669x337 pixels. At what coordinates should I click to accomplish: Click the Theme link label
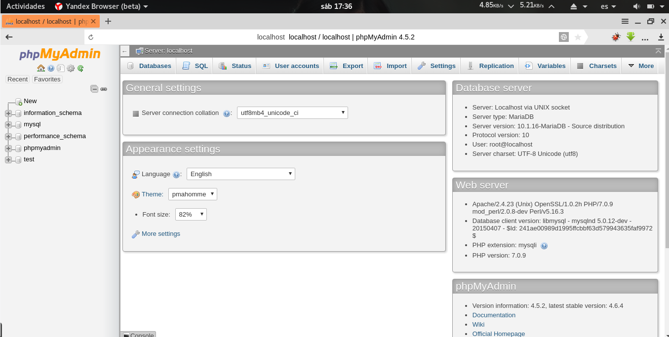pyautogui.click(x=153, y=194)
